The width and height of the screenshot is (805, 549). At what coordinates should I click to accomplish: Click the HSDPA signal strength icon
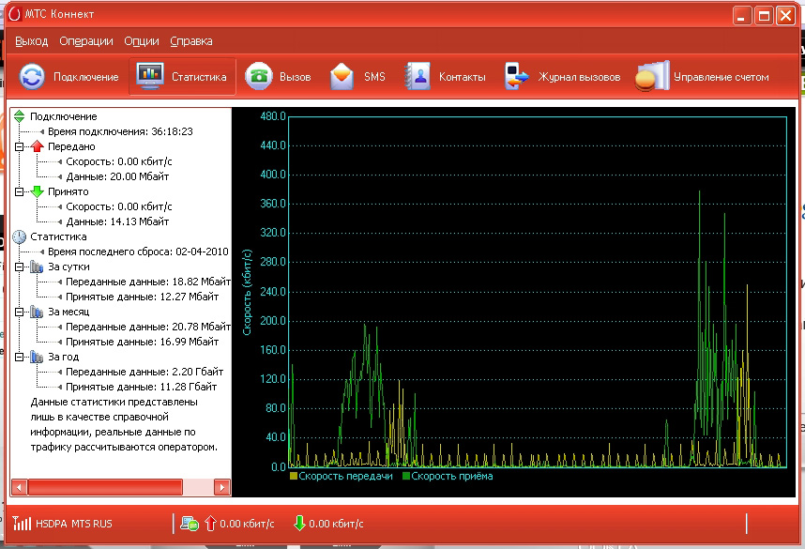point(21,524)
